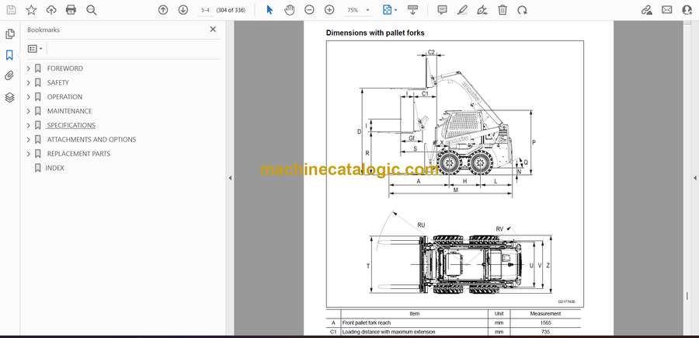
Task: Activate the arrow selection tool
Action: coord(270,10)
